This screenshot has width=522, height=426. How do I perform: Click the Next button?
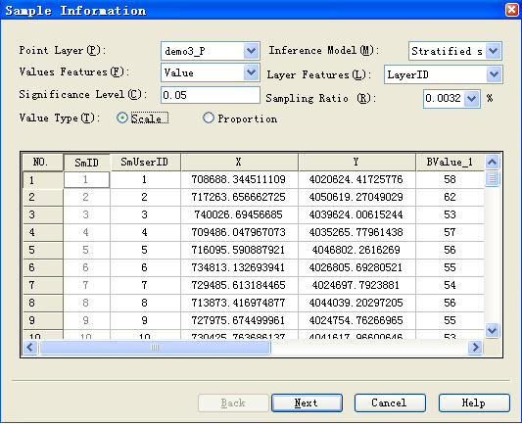(307, 403)
